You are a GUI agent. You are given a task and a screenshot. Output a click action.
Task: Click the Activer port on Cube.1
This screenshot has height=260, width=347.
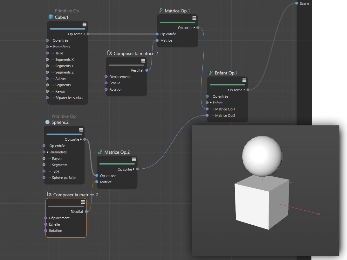click(47, 79)
